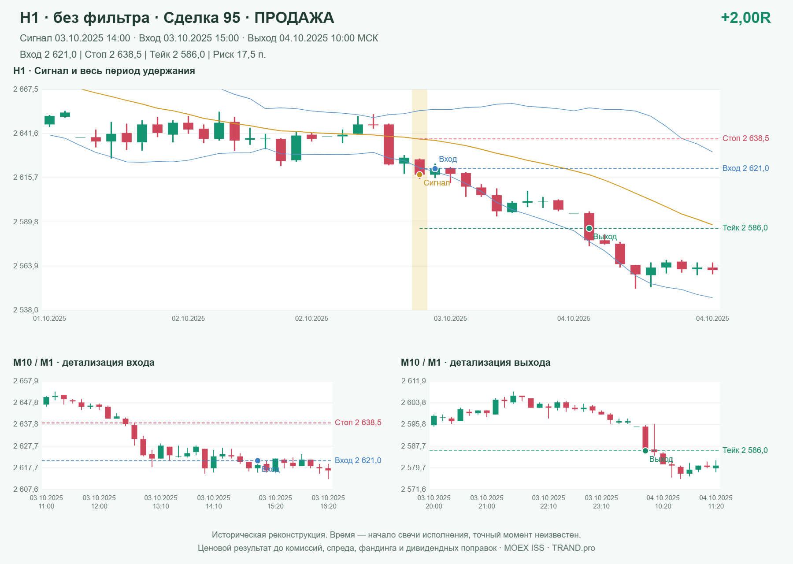Click the orange signal marker dot on H1 chart
Screen dimensions: 793x564
click(x=419, y=174)
